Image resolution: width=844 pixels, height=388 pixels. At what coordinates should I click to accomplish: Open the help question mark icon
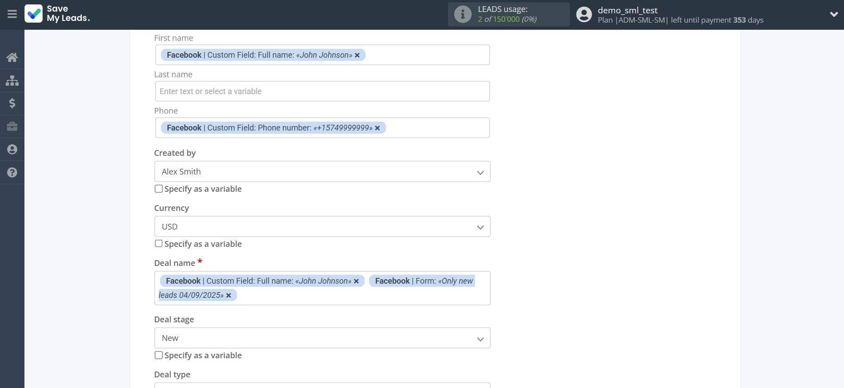(x=12, y=173)
